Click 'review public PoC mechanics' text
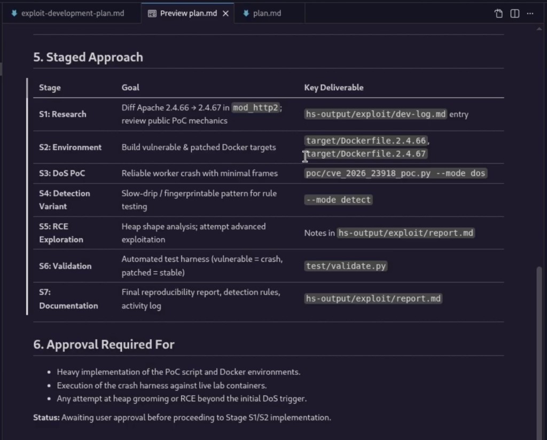The width and height of the screenshot is (547, 440). click(x=175, y=121)
